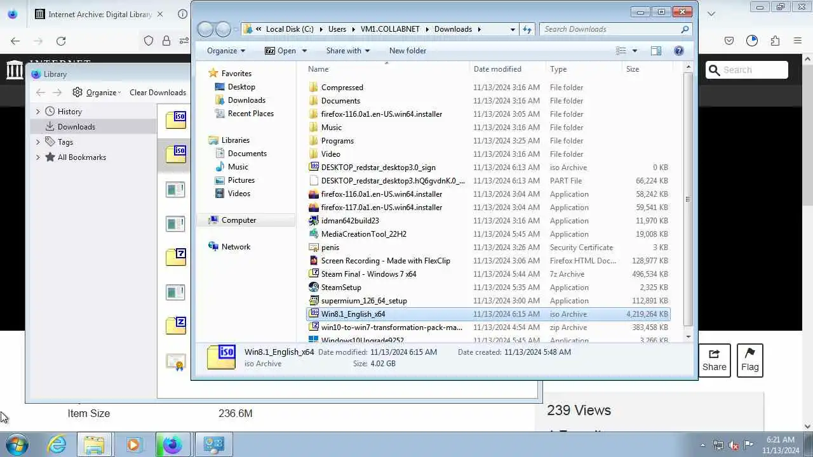Open the Firefox extensions puzzle icon
This screenshot has width=813, height=457.
pos(775,41)
